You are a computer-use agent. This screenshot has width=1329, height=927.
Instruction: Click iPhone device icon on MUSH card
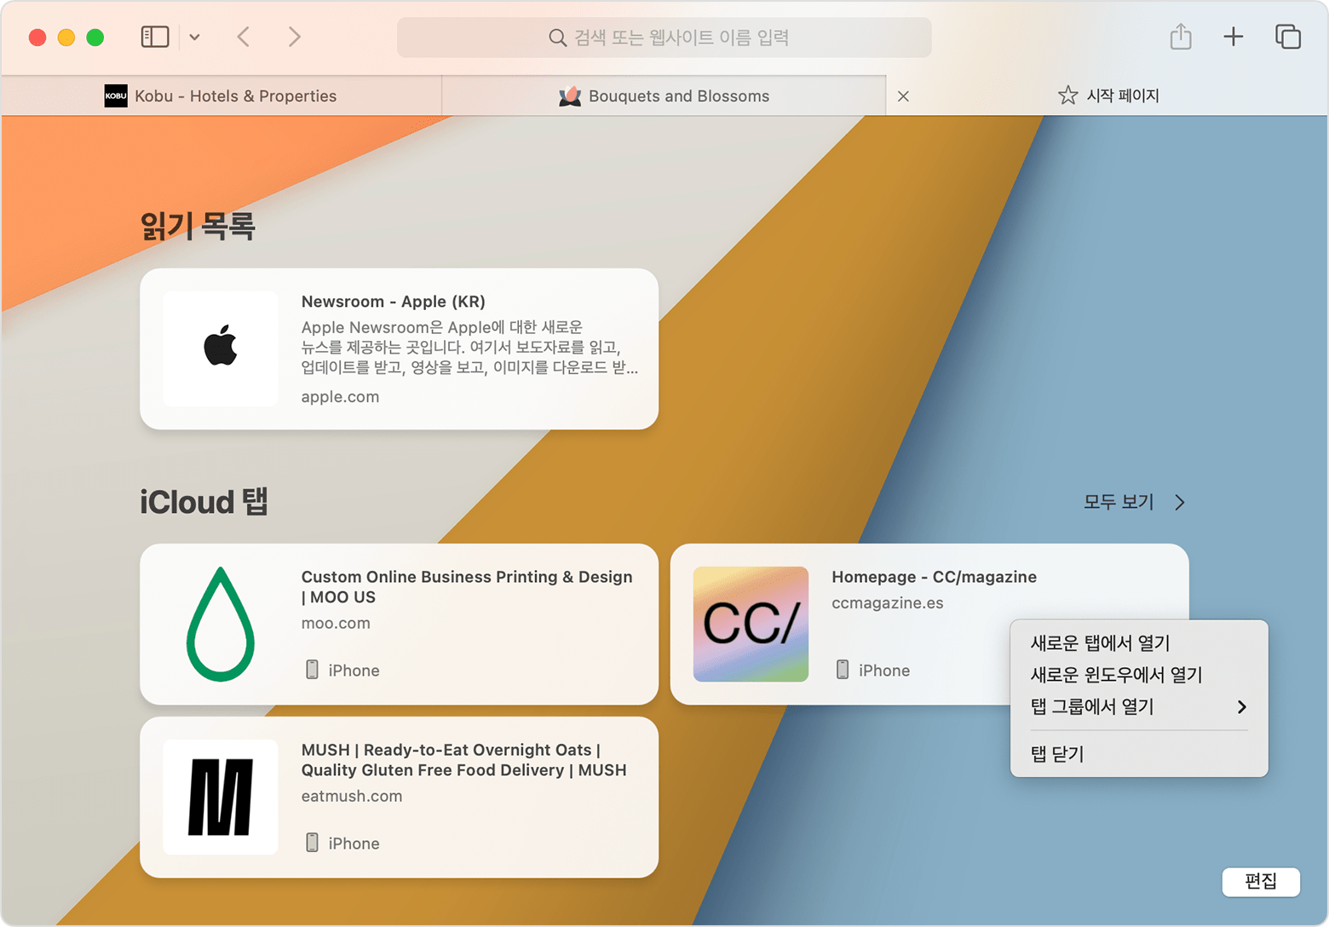pyautogui.click(x=312, y=843)
